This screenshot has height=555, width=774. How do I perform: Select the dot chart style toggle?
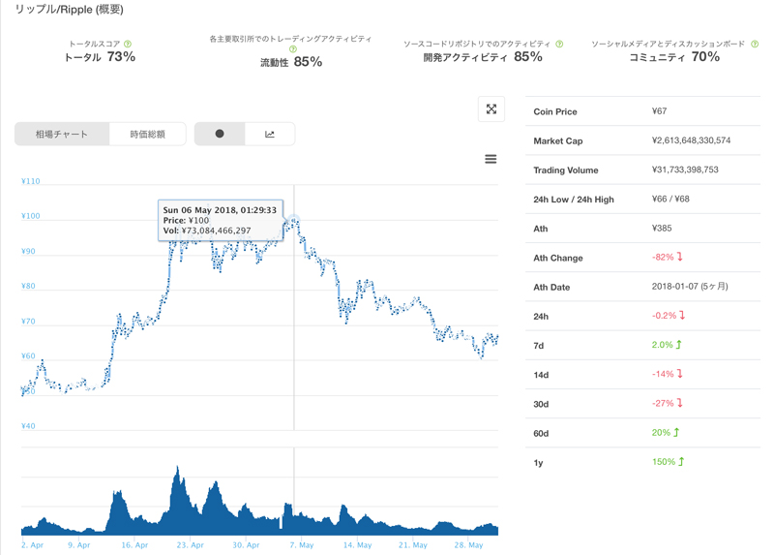220,134
